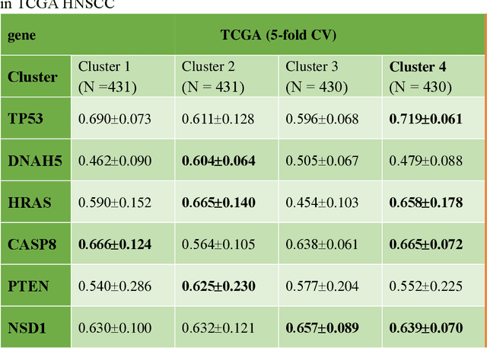
Task: Click the CASP8 gene row label
Action: (x=33, y=244)
